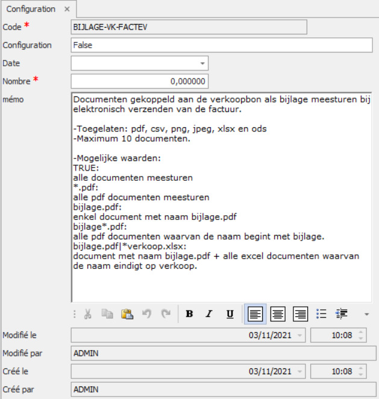Apply bullet list to memo
379x399 pixels.
pyautogui.click(x=321, y=314)
